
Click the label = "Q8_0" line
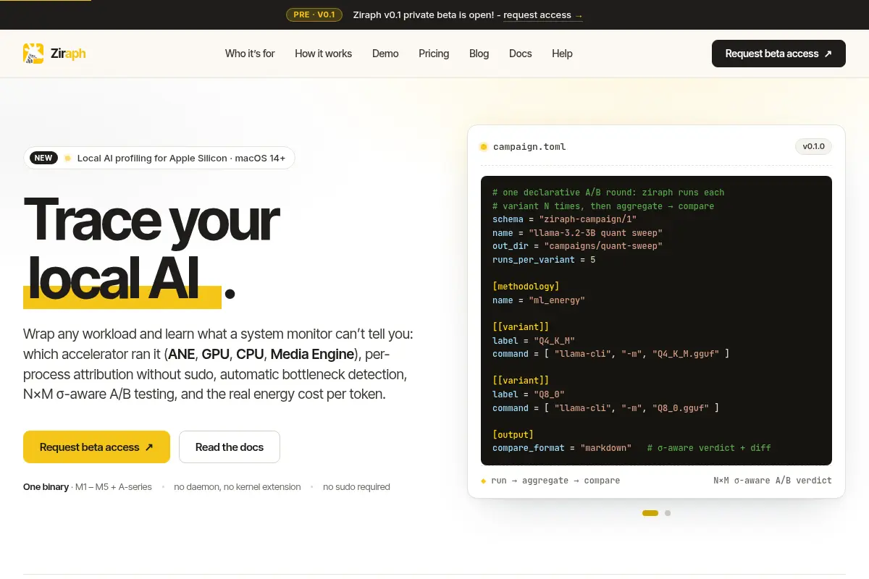pos(529,394)
